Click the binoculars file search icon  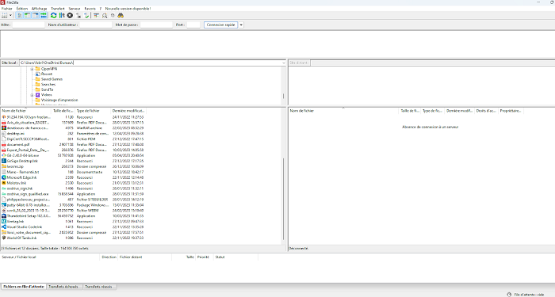(121, 16)
